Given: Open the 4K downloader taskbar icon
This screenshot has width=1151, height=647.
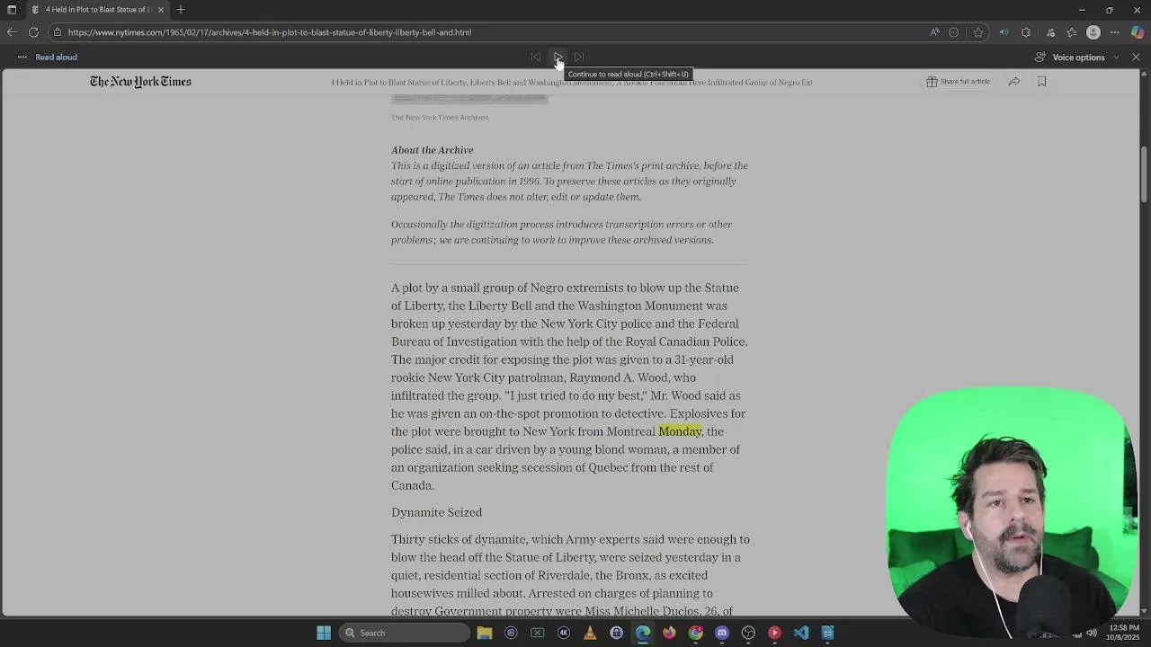Looking at the screenshot, I should pyautogui.click(x=564, y=633).
